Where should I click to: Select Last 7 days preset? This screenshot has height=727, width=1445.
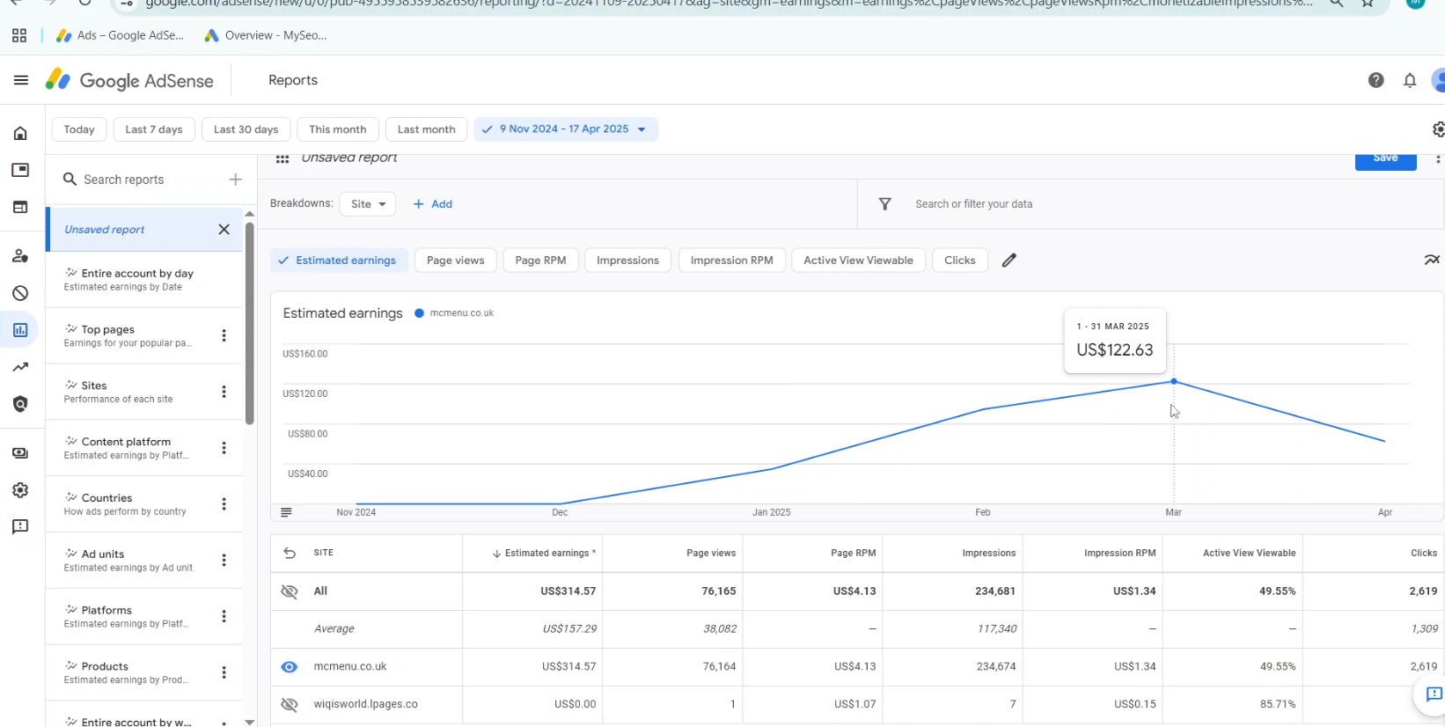(x=154, y=129)
